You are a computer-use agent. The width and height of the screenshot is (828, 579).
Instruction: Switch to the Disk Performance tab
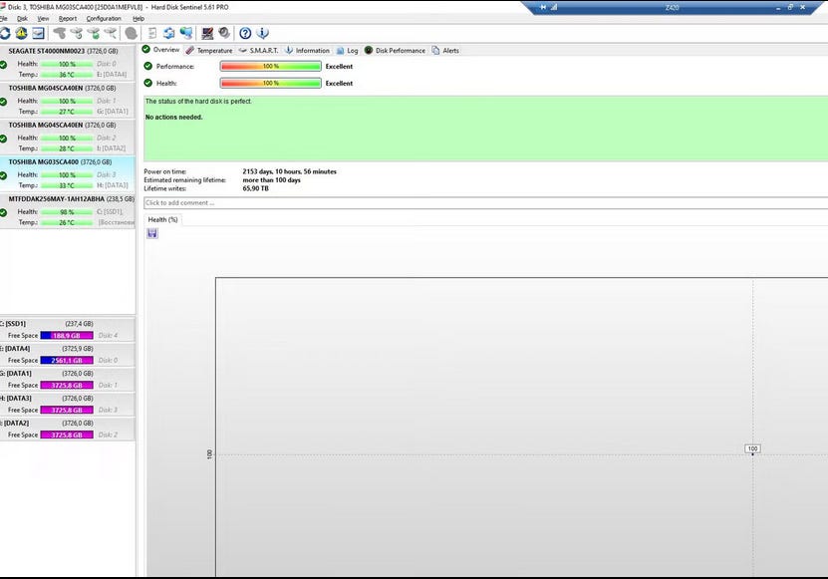pos(395,50)
